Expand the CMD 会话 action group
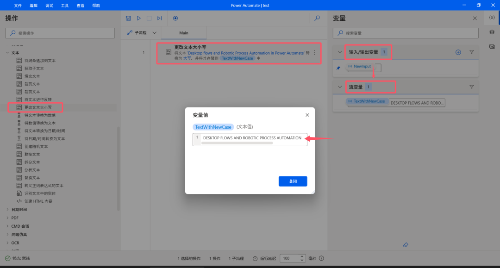Viewport: 500px width, 268px height. [x=8, y=226]
